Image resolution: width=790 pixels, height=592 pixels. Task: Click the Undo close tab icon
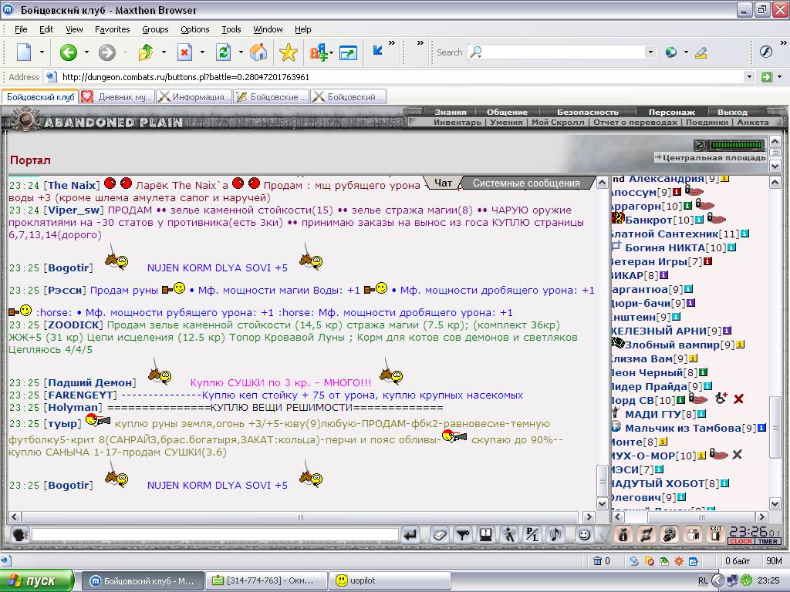[146, 52]
